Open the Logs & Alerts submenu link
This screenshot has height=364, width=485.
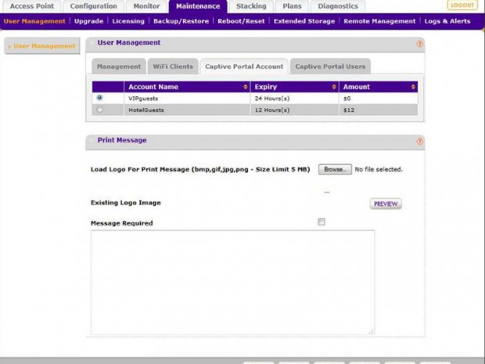[x=447, y=21]
